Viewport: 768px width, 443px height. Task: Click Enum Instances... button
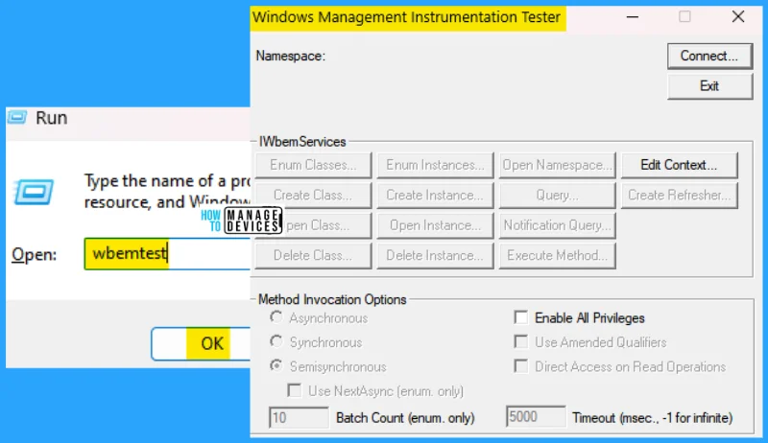(x=435, y=165)
